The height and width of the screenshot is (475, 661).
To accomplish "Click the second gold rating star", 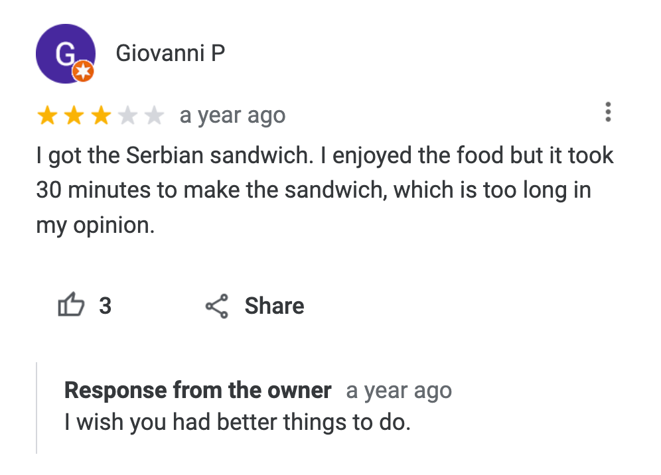I will (x=74, y=115).
